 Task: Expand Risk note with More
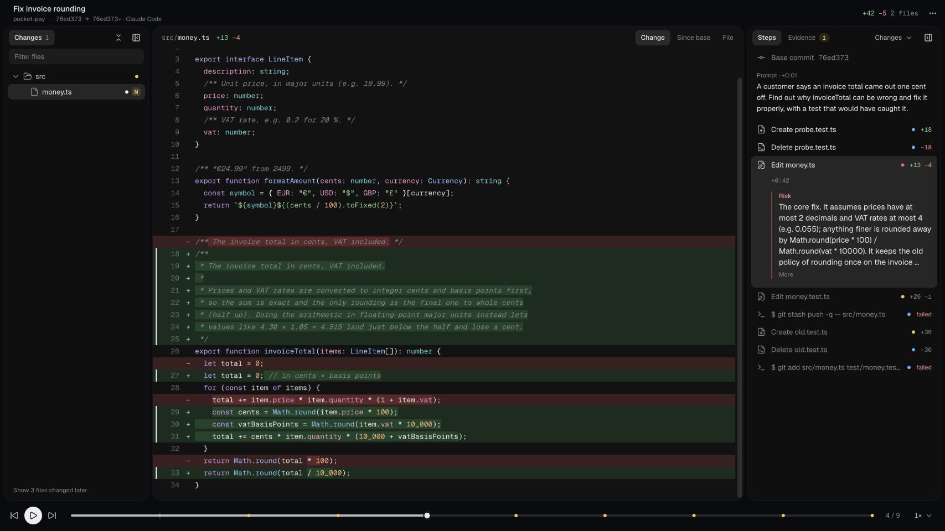(x=786, y=274)
